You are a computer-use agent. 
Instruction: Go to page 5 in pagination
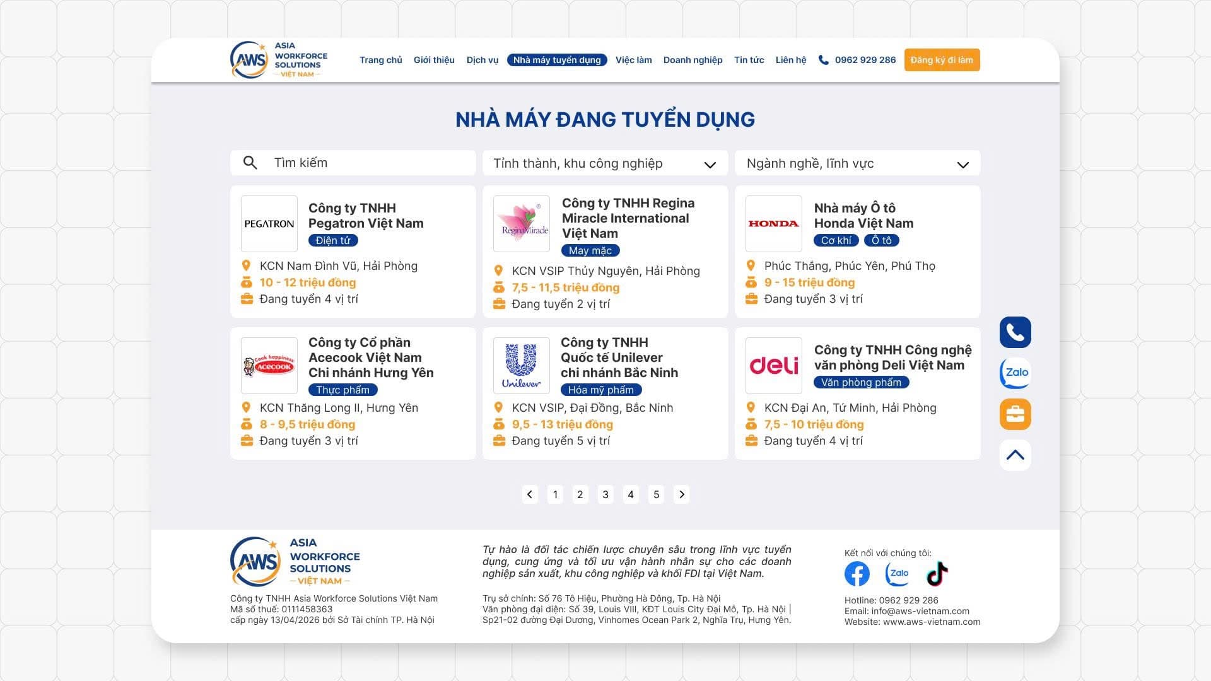click(656, 494)
